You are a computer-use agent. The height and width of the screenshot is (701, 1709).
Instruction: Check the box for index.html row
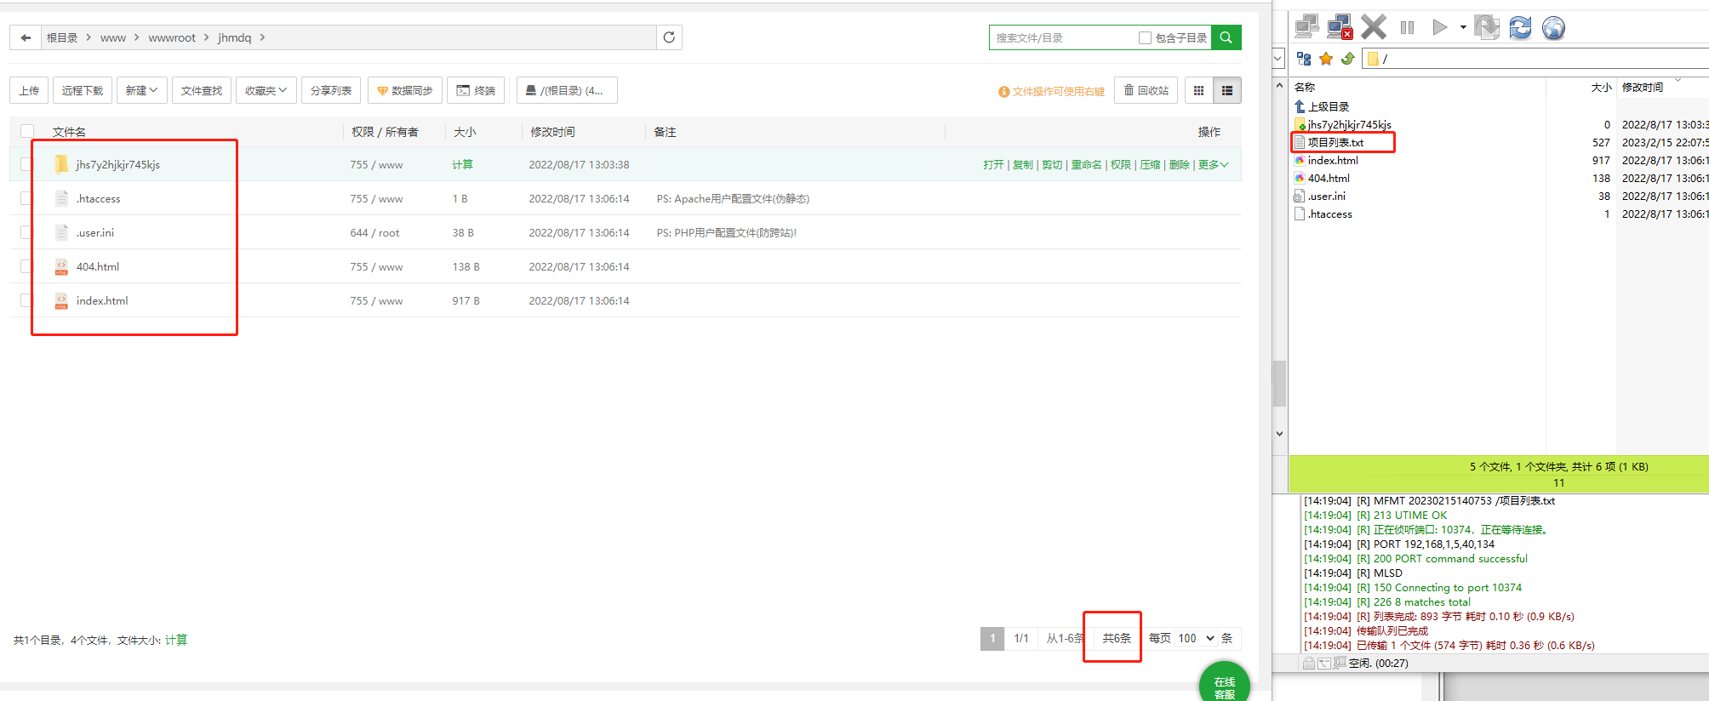(26, 300)
